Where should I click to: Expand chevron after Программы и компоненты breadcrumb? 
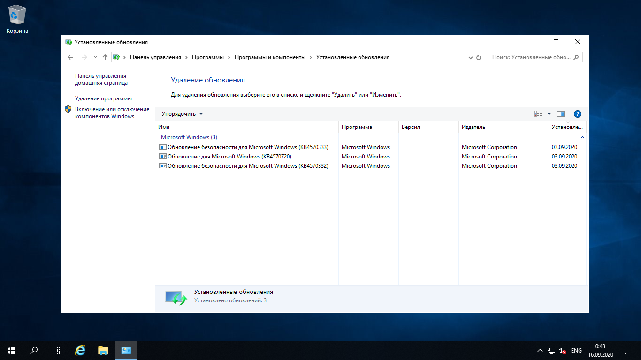click(311, 57)
